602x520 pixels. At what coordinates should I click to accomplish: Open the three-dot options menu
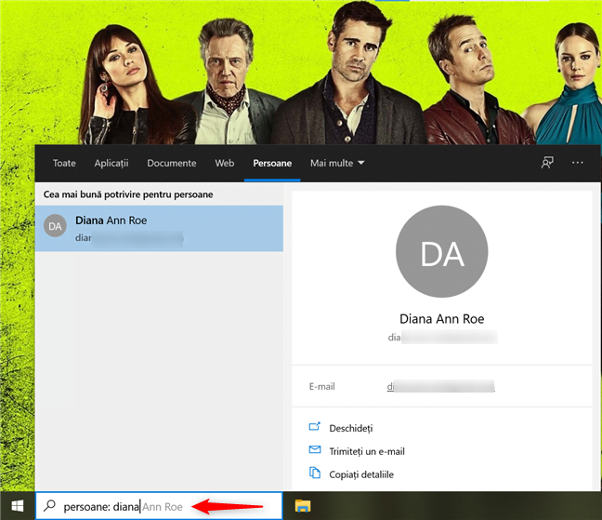point(577,163)
